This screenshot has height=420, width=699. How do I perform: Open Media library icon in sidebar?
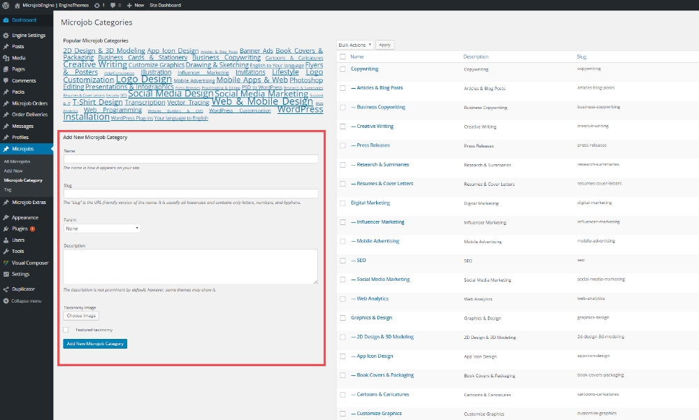(x=6, y=58)
